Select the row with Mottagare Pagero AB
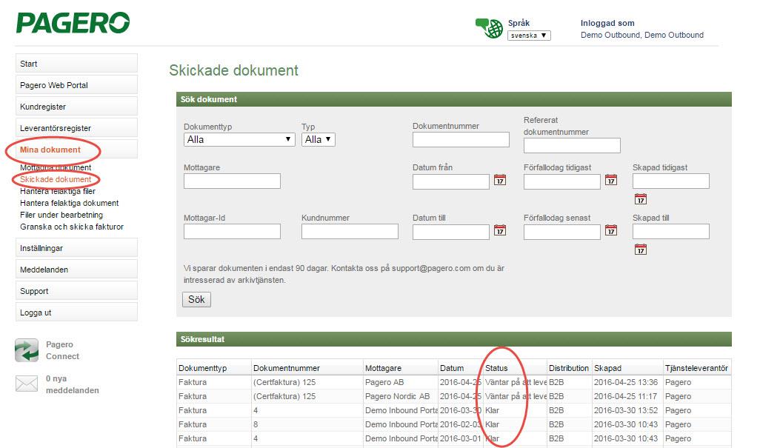This screenshot has height=448, width=760. tap(453, 382)
